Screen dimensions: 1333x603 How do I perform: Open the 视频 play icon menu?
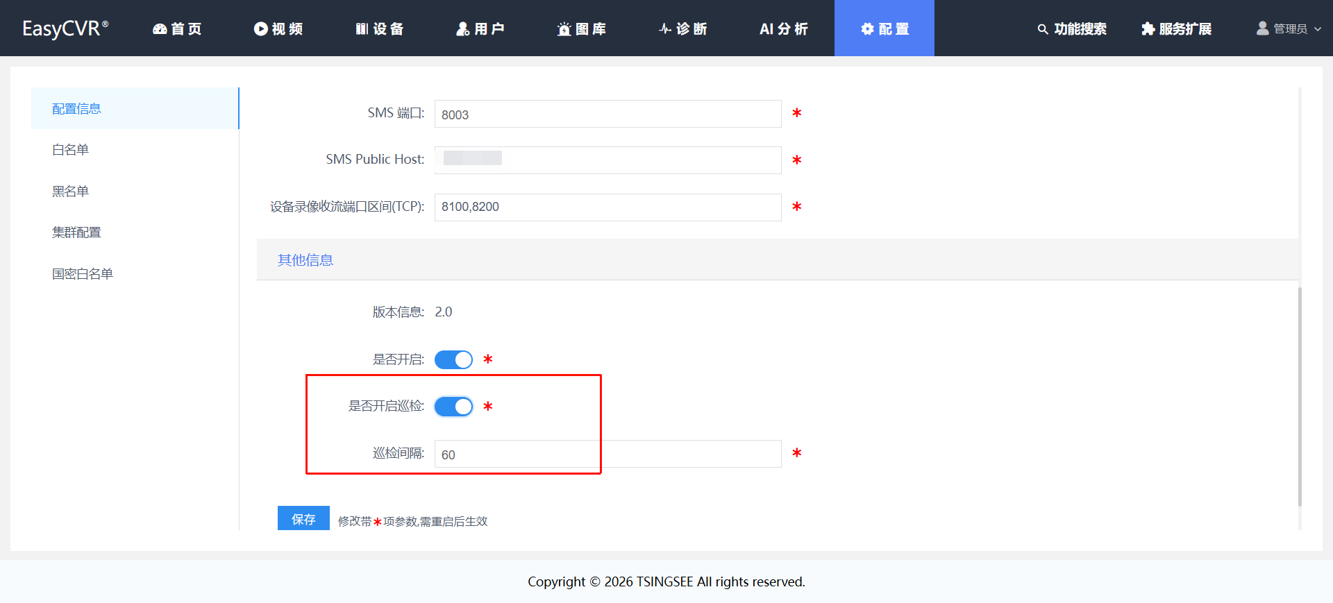point(261,28)
